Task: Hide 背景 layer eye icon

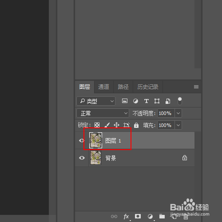Action: [x=82, y=158]
